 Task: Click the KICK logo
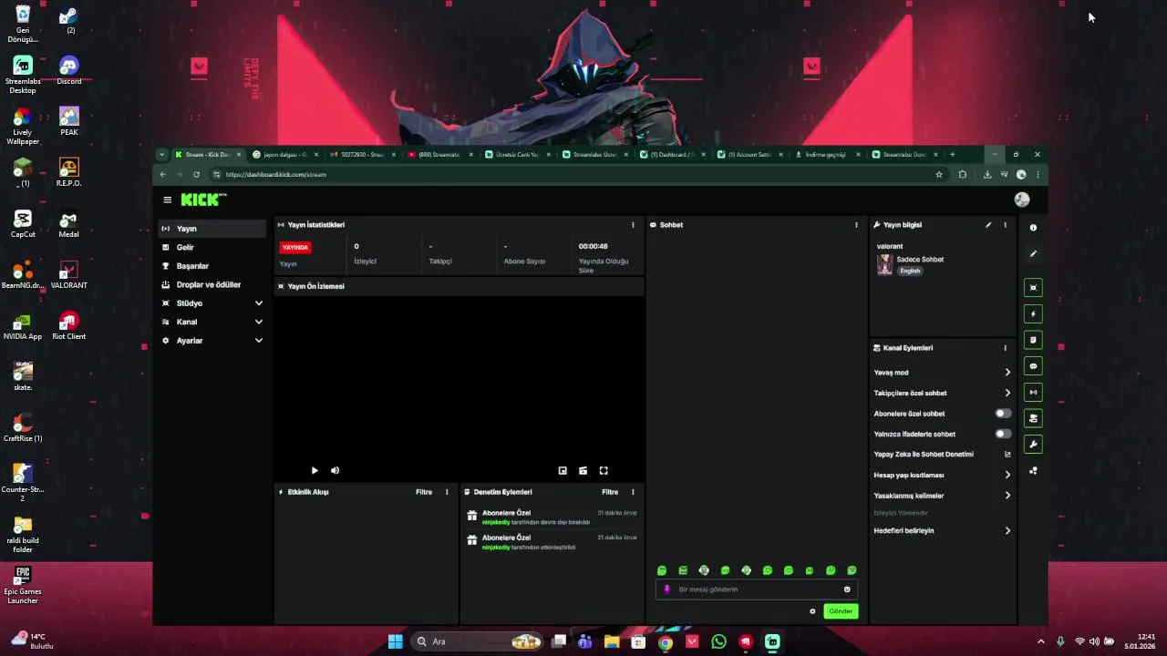coord(202,200)
